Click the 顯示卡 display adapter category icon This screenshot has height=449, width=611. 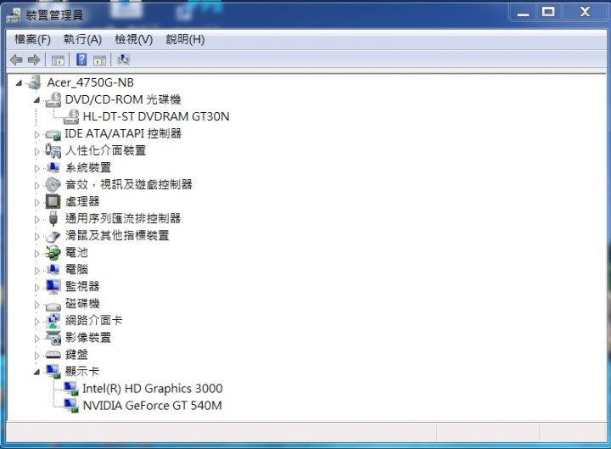(x=53, y=372)
